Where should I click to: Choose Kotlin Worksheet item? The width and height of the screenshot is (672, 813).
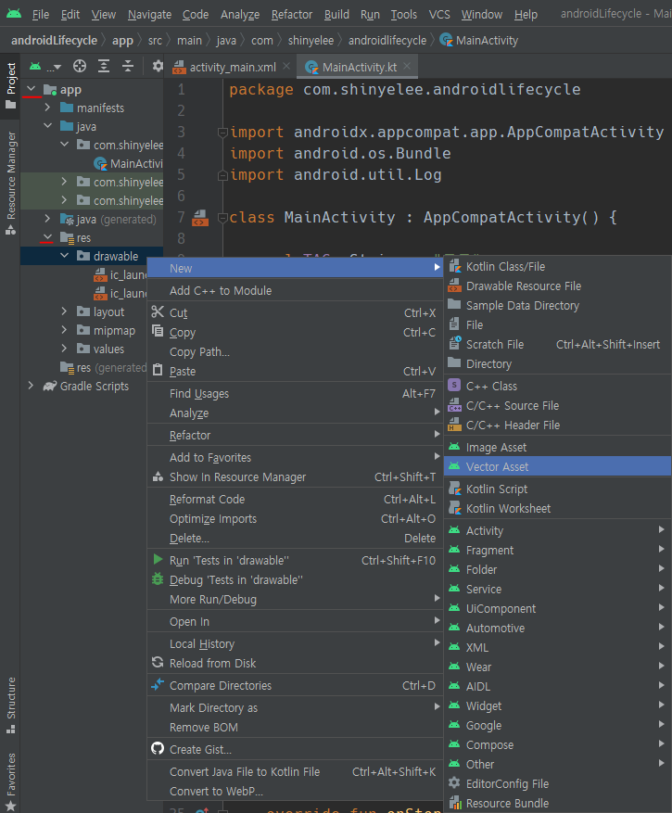pyautogui.click(x=557, y=509)
